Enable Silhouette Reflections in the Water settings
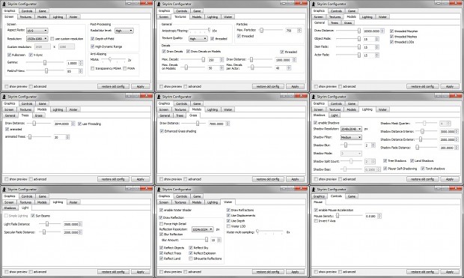This screenshot has height=278, width=464. pos(191,259)
